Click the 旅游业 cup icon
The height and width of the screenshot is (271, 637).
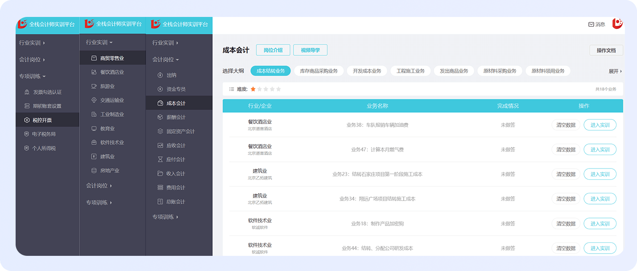(94, 86)
